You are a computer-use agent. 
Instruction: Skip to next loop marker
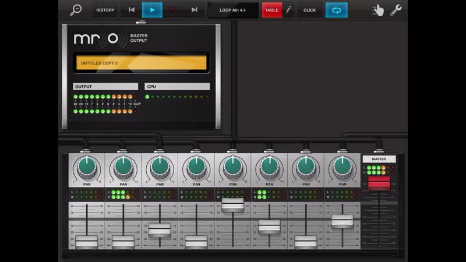click(194, 10)
